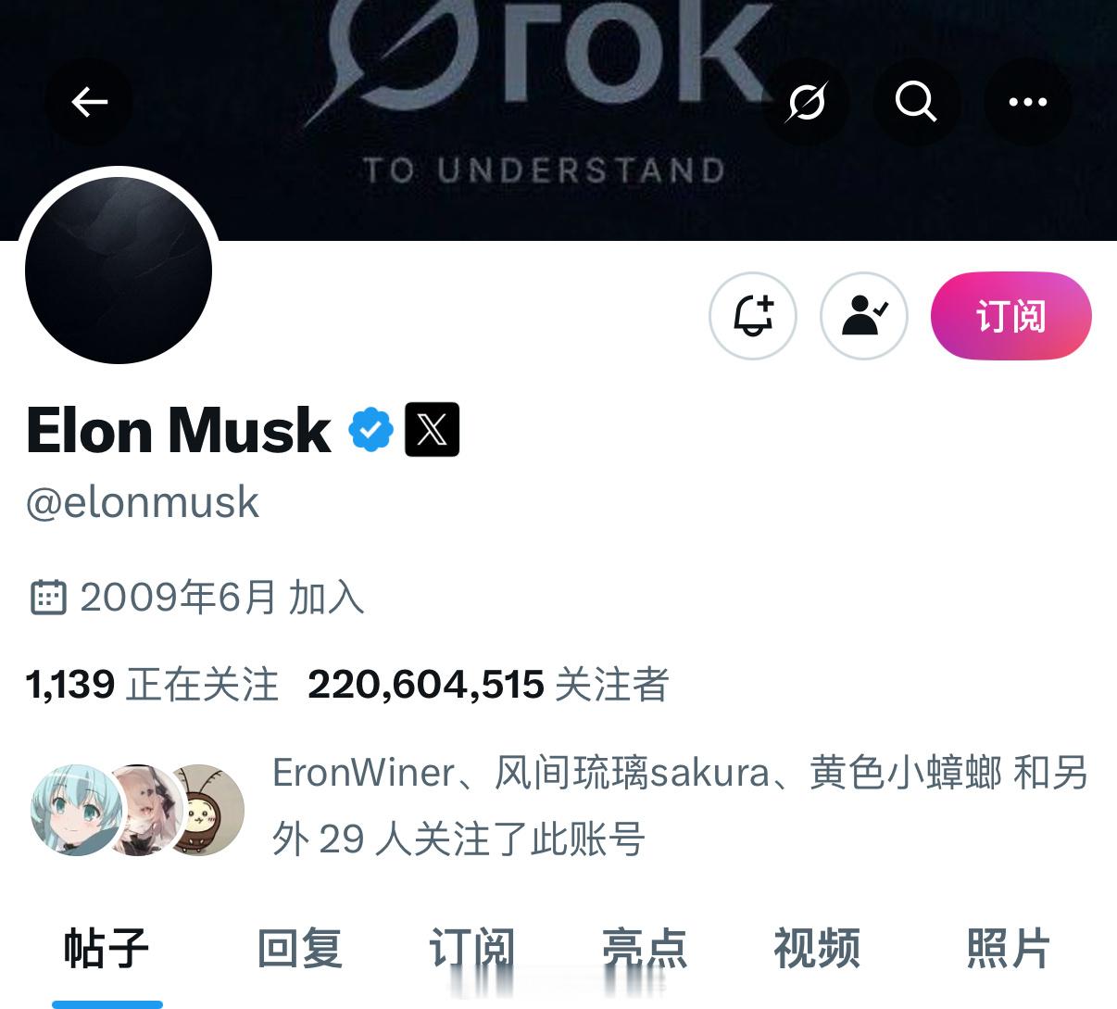Select the 帖子 tab
Image resolution: width=1117 pixels, height=1009 pixels.
pyautogui.click(x=107, y=949)
